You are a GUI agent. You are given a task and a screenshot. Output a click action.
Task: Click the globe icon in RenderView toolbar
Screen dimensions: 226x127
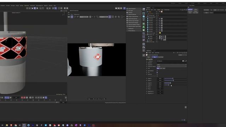[90, 17]
